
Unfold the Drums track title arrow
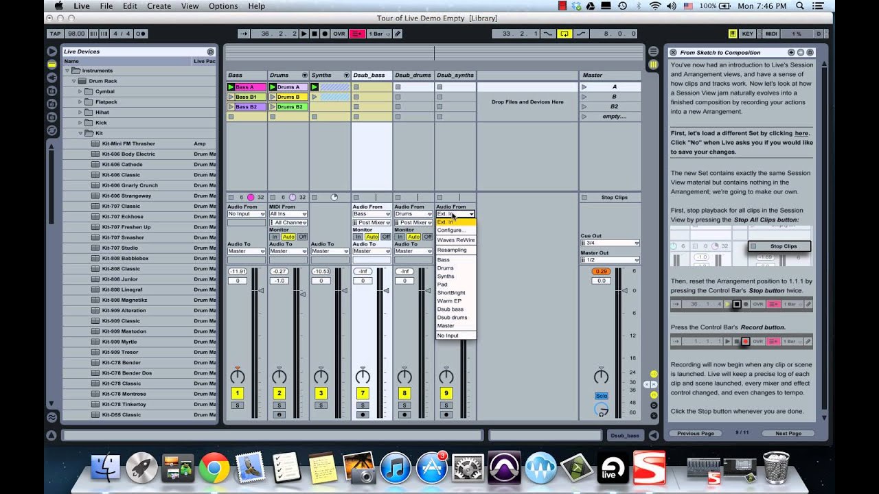tap(304, 75)
